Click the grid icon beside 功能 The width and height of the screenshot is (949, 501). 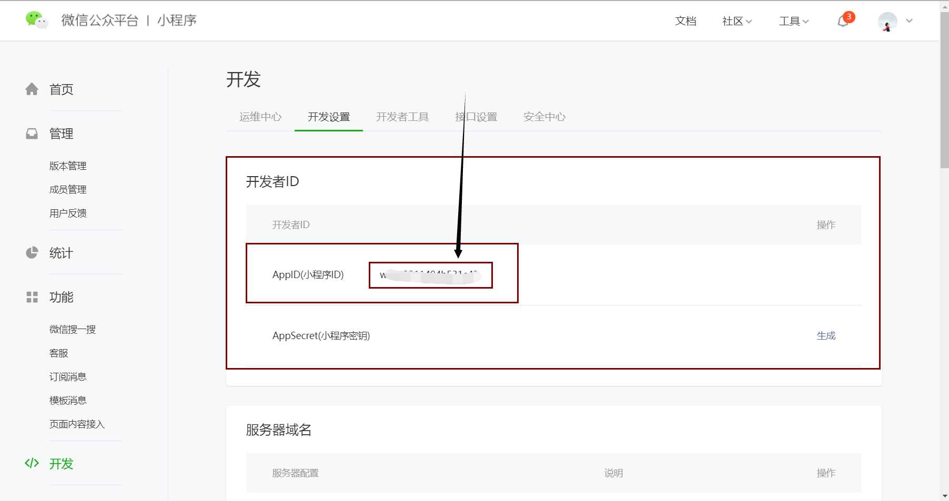coord(32,297)
